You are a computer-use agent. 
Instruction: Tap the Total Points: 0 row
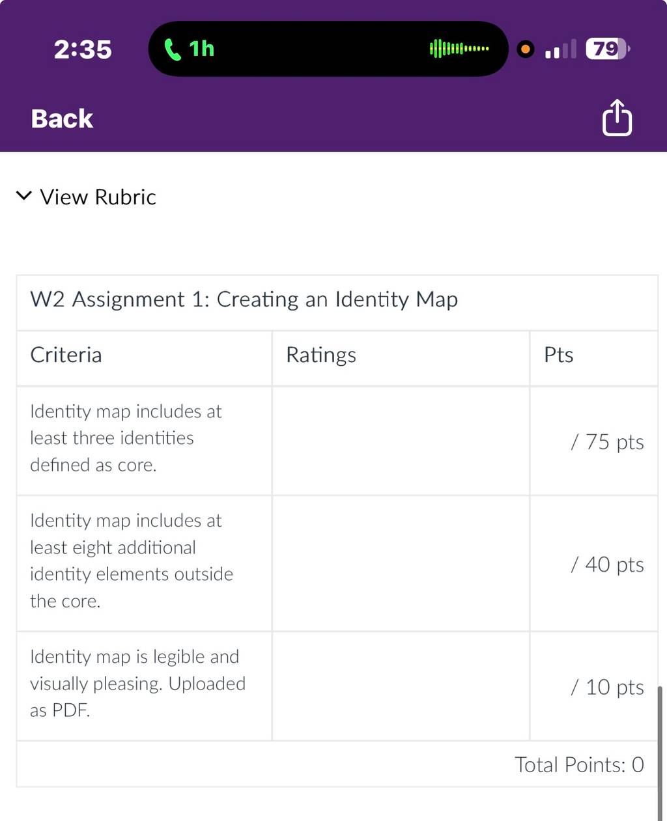(x=337, y=764)
